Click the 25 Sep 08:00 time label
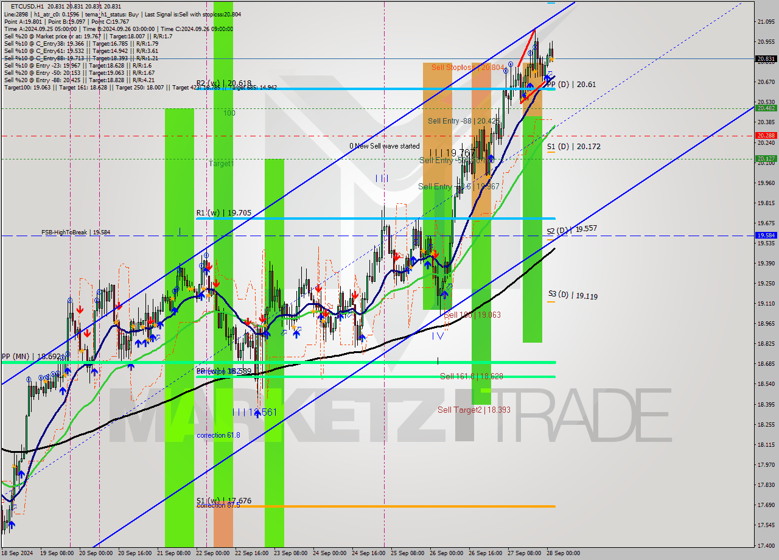The height and width of the screenshot is (560, 779). click(407, 554)
